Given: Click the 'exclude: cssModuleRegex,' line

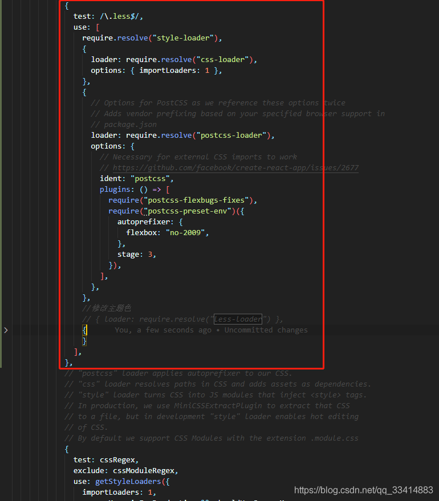Looking at the screenshot, I should coord(126,471).
